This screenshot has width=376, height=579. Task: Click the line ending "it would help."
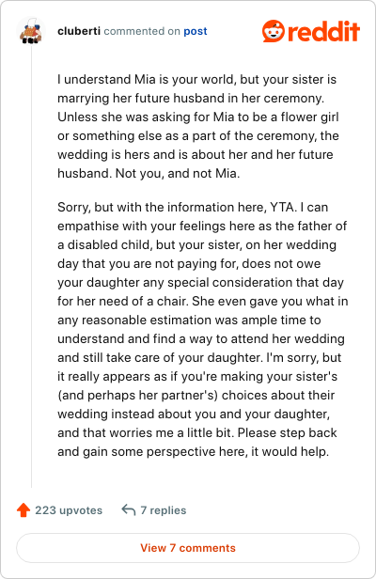pos(194,451)
